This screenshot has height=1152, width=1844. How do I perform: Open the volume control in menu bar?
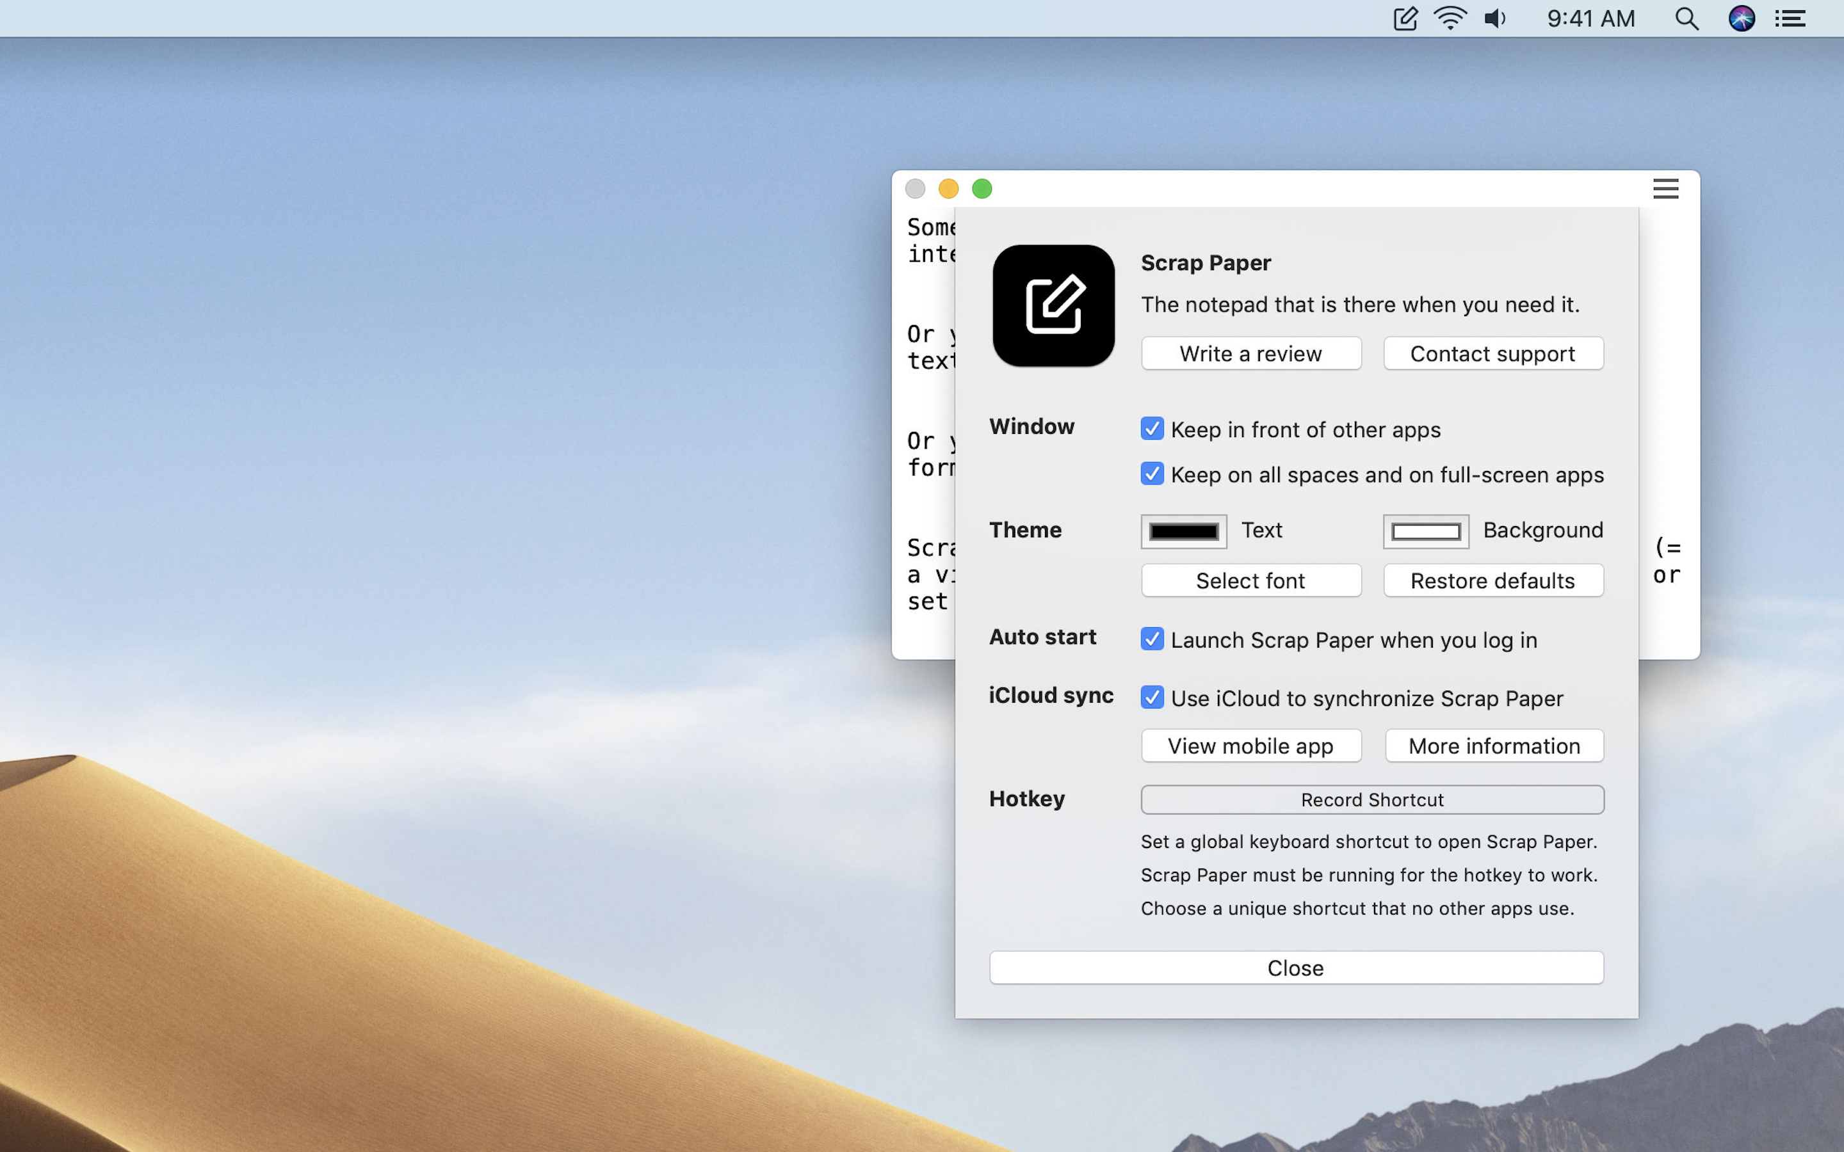point(1495,19)
